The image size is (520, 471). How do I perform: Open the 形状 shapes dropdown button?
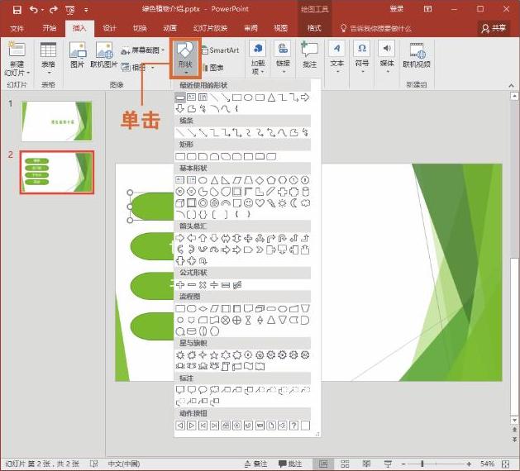point(185,59)
